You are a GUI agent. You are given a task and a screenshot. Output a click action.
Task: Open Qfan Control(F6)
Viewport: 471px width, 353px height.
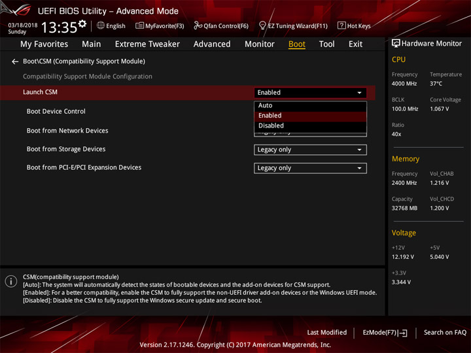(221, 25)
